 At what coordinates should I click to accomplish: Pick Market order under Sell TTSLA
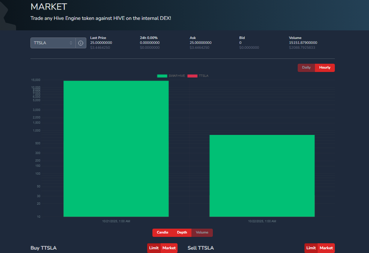[326, 248]
